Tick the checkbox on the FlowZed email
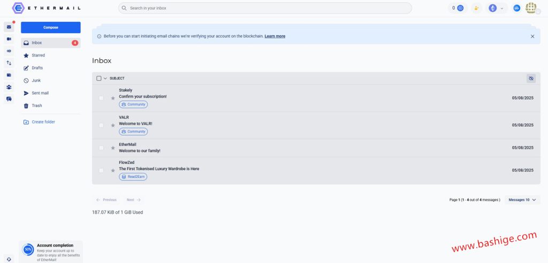 click(x=101, y=171)
